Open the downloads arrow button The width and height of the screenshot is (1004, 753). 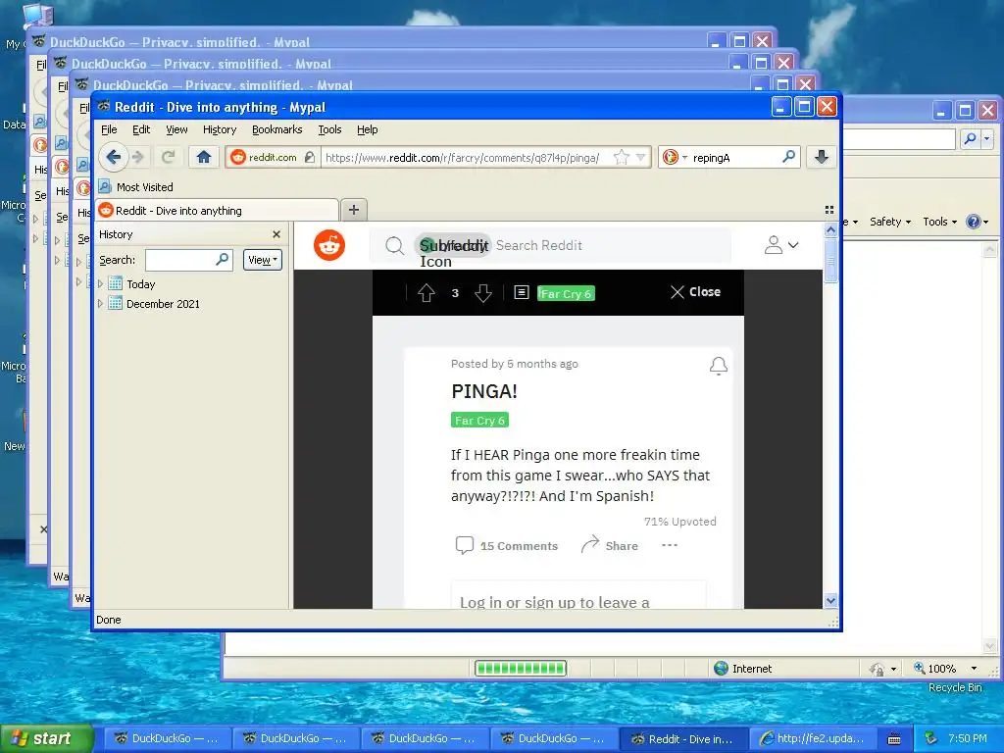coord(822,157)
